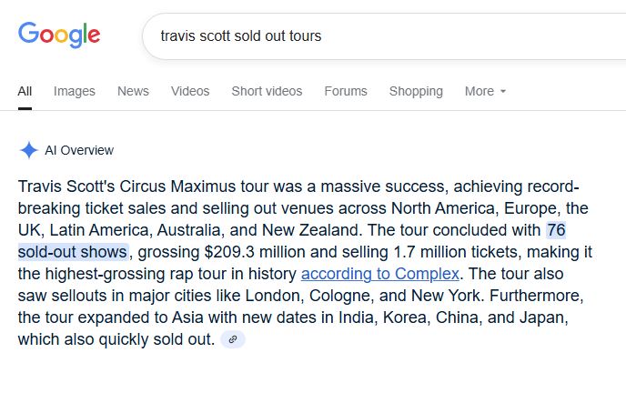This screenshot has width=626, height=393.
Task: Open the "according to Complex" link
Action: 380,274
